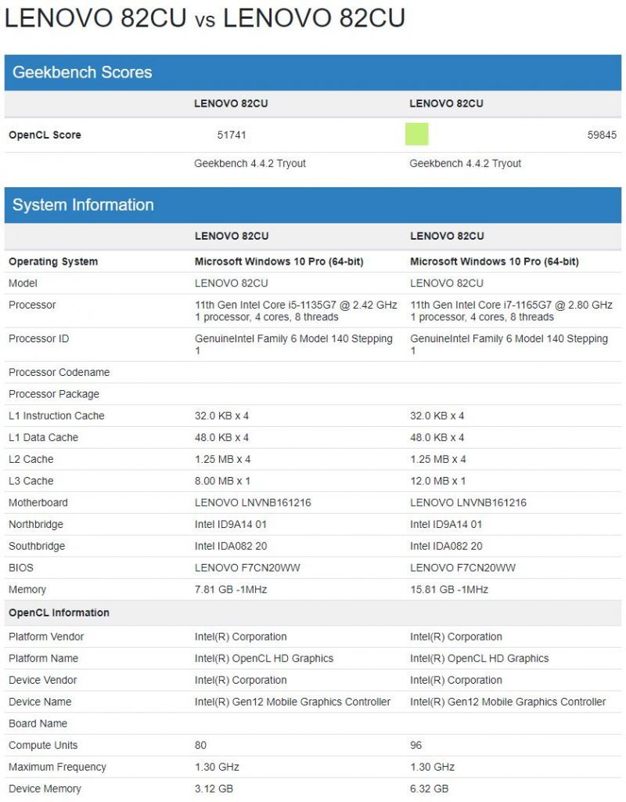
Task: Click the Geekbench Scores section header
Action: point(313,73)
